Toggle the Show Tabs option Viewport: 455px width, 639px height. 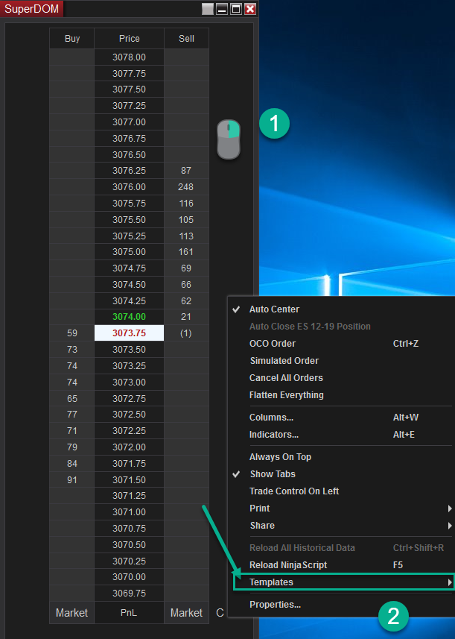coord(341,474)
